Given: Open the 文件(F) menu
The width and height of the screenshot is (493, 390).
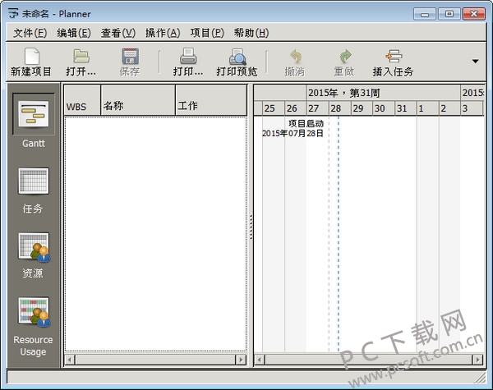Looking at the screenshot, I should coord(30,33).
